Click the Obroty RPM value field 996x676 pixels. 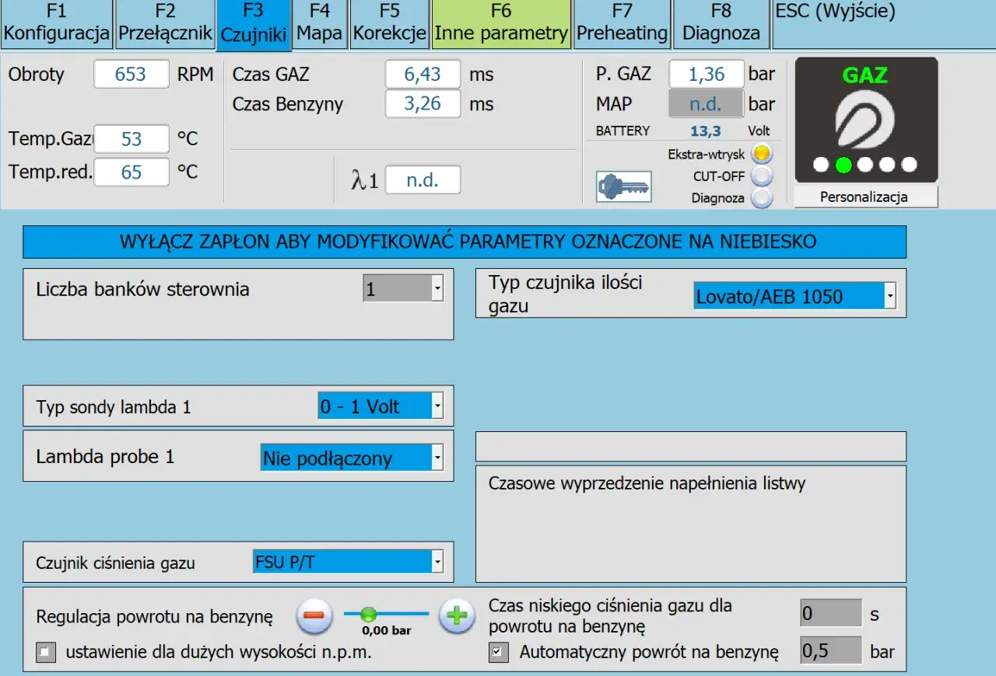click(132, 75)
